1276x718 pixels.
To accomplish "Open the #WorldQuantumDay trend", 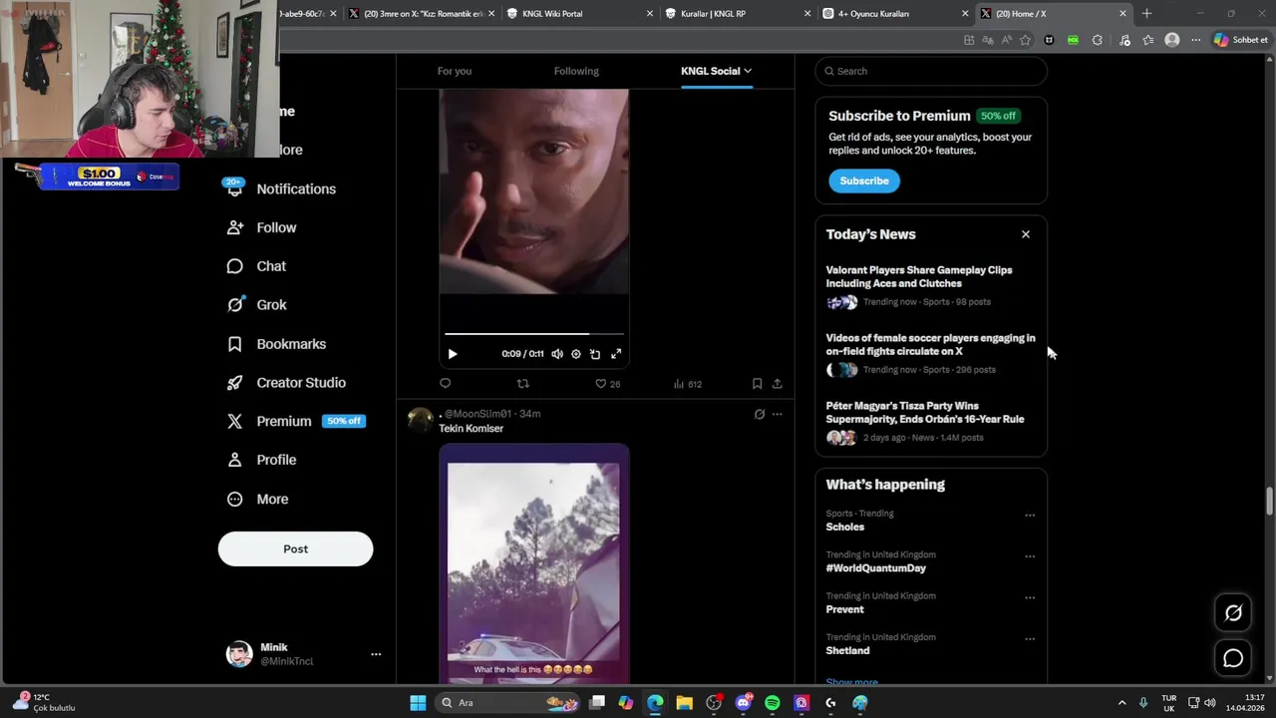I will [876, 568].
